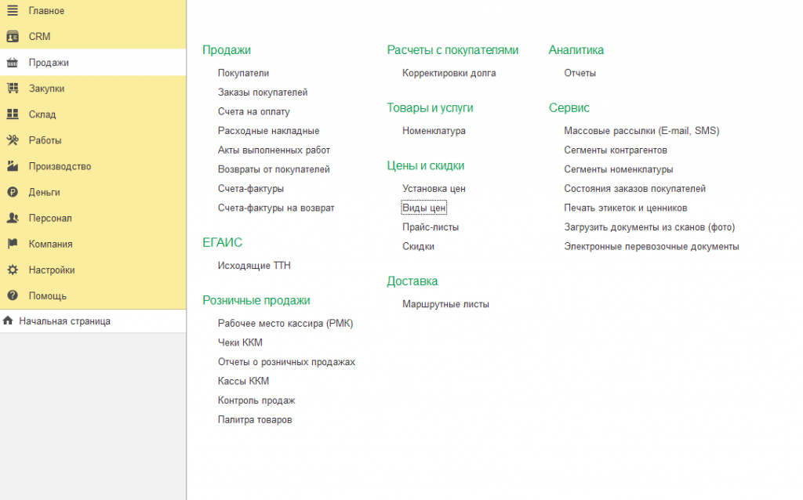The image size is (803, 500).
Task: Click the Главное hamburger menu icon
Action: click(x=13, y=10)
